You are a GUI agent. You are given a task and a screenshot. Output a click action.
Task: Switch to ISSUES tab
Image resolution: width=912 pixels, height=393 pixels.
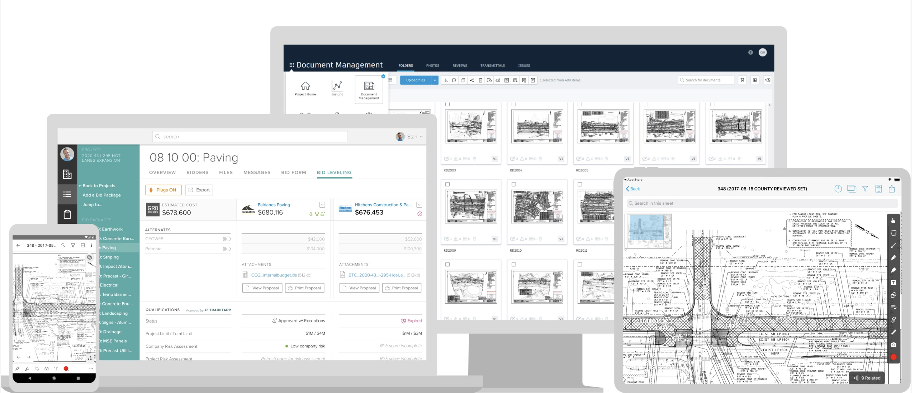pos(524,65)
